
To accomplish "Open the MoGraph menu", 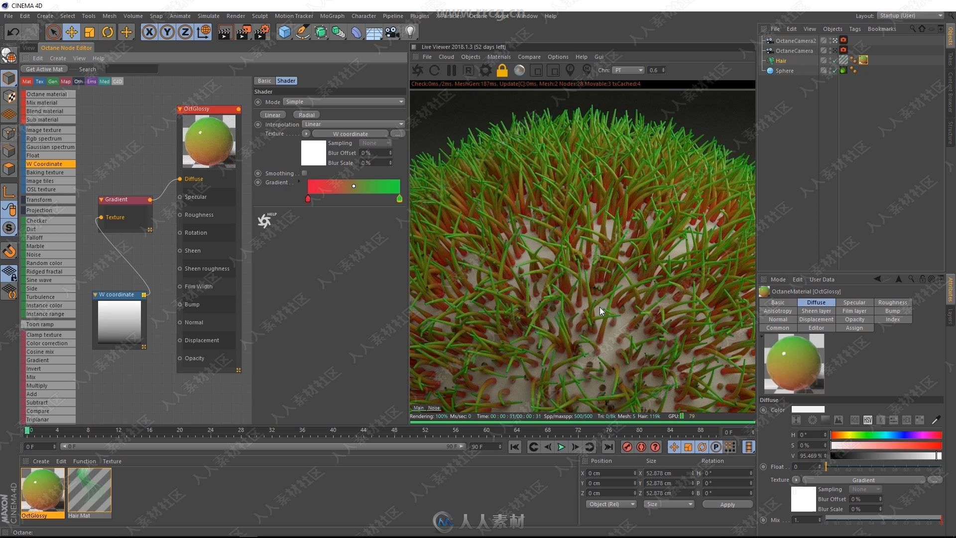I will 332,16.
